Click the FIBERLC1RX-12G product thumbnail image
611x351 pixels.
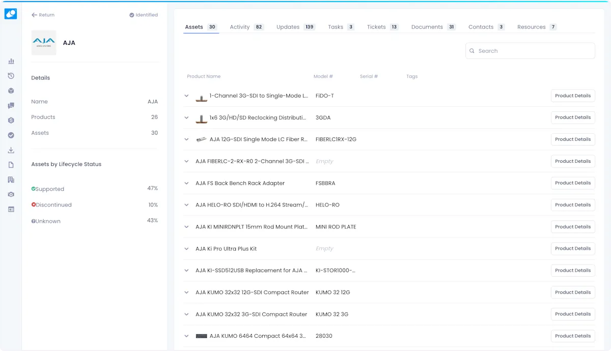click(201, 139)
